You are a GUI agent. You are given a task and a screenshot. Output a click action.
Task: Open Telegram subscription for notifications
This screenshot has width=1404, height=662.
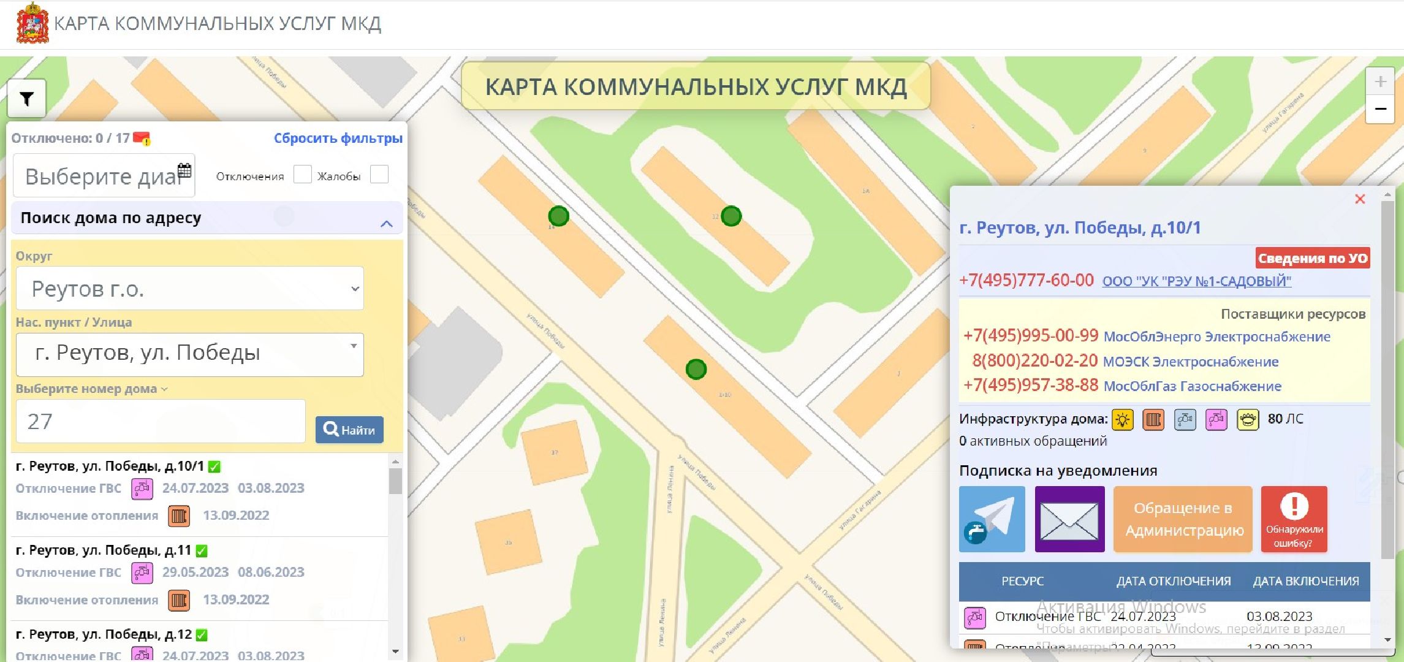[x=993, y=519]
